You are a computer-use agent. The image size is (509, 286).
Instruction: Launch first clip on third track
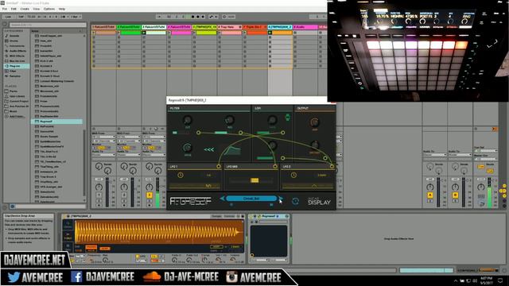144,33
